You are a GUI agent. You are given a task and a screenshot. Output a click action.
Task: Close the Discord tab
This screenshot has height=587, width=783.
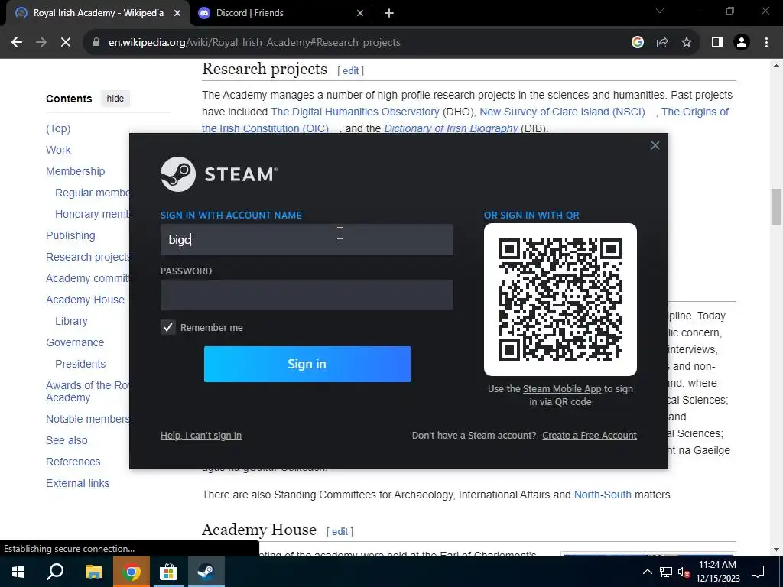tap(360, 13)
